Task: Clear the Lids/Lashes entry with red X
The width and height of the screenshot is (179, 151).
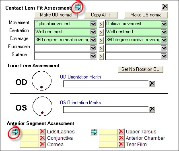Action: (42, 132)
